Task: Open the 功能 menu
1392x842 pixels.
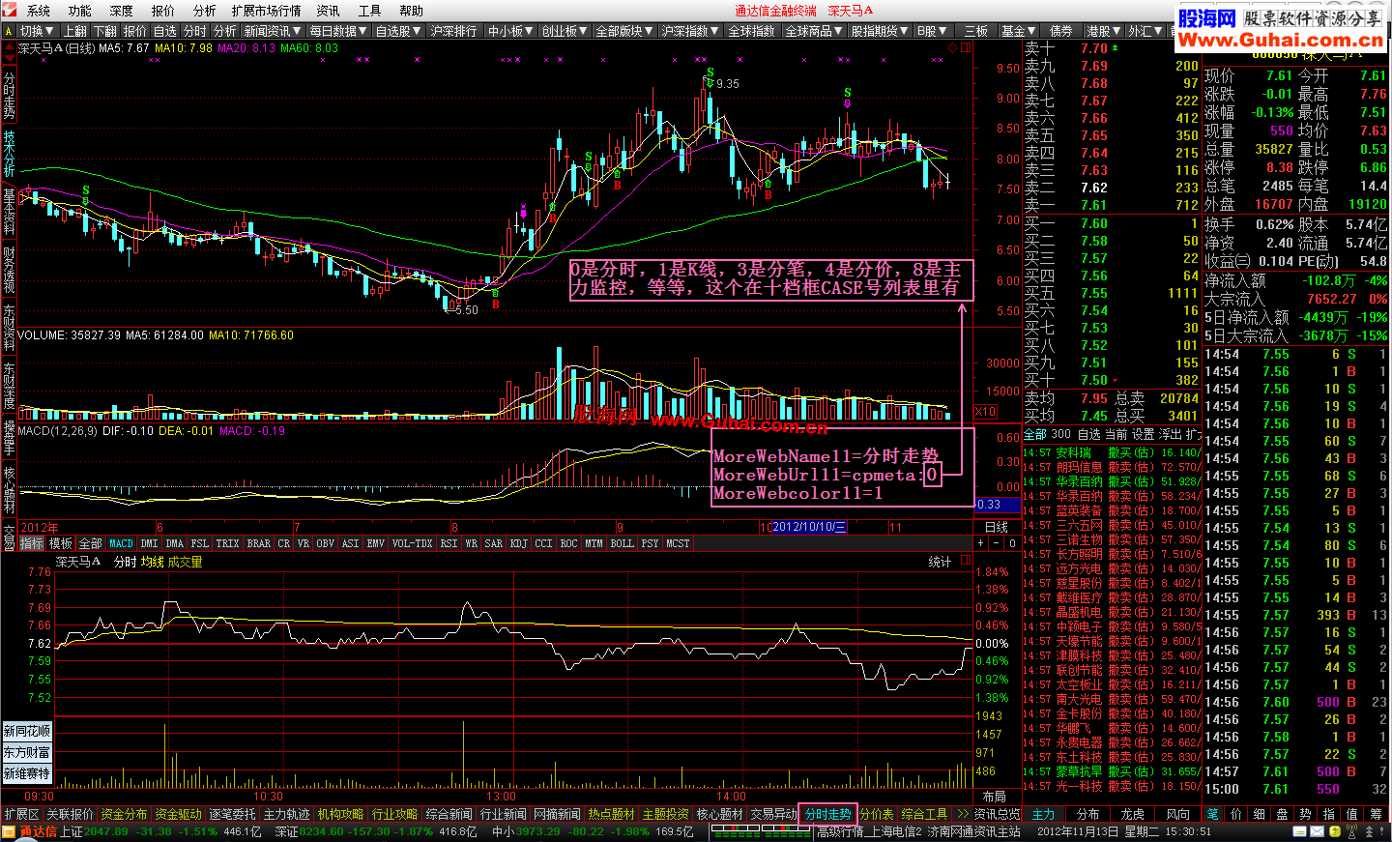Action: coord(80,11)
